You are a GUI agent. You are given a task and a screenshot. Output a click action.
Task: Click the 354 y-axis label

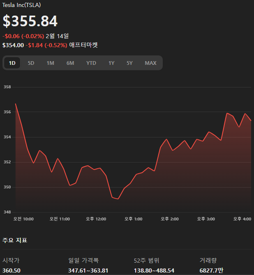tap(7, 137)
